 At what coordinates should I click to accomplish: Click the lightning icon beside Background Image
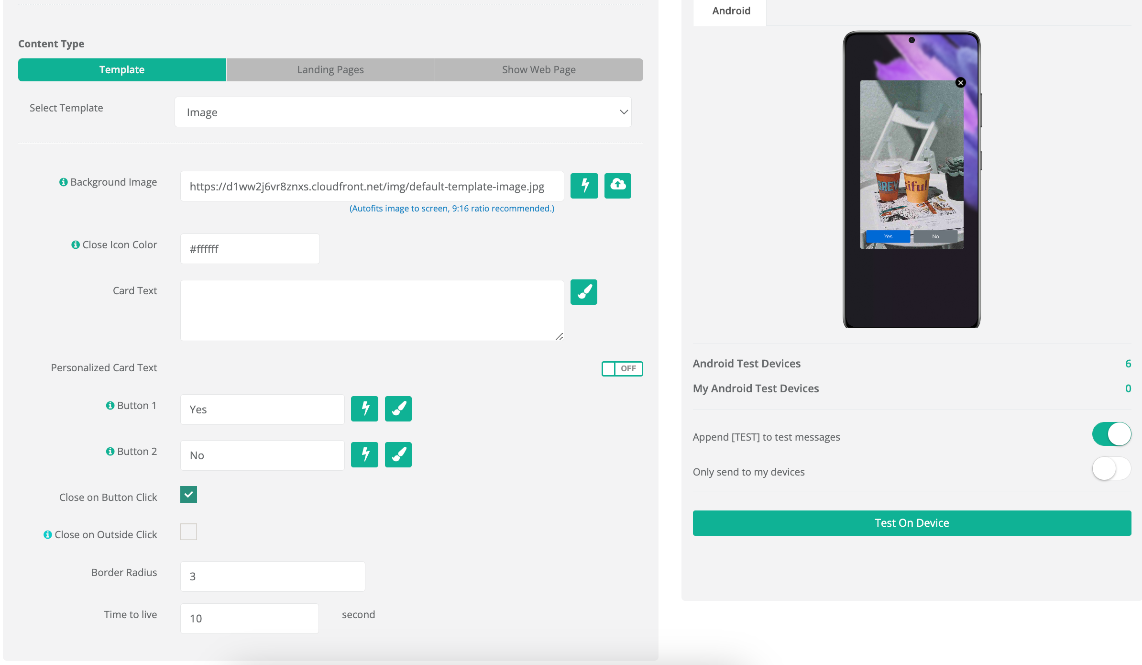point(584,186)
